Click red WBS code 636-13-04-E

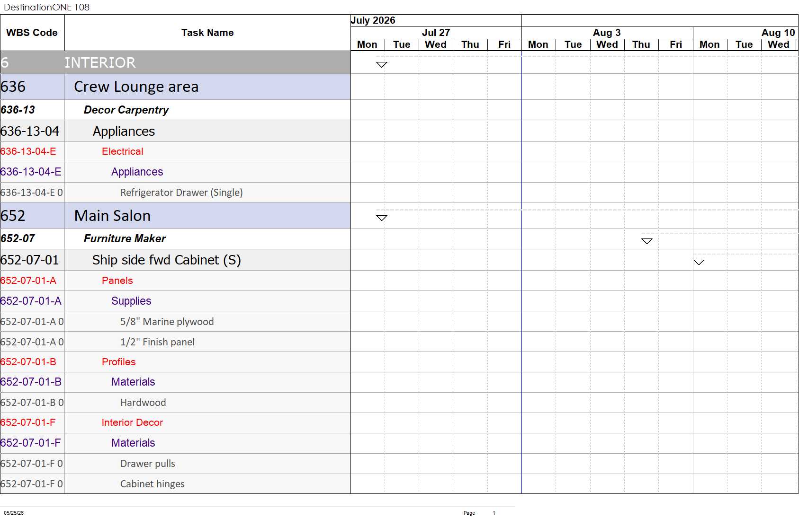click(x=28, y=151)
